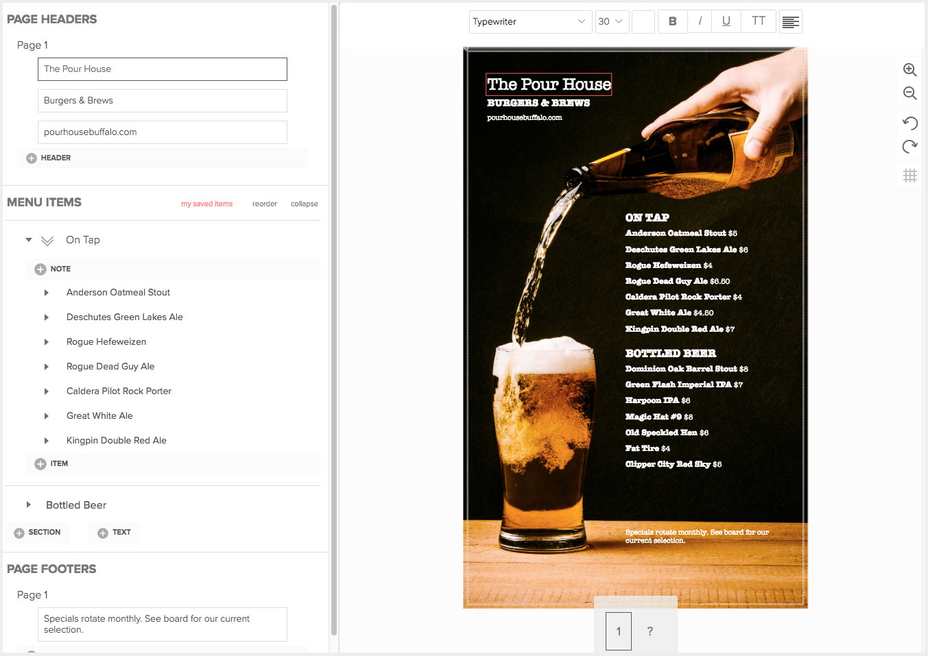Add an ITEM to On Tap
The width and height of the screenshot is (928, 656).
tap(51, 463)
